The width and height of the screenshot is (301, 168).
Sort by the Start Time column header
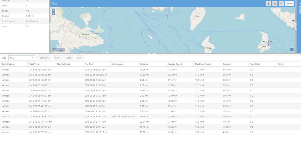(34, 64)
